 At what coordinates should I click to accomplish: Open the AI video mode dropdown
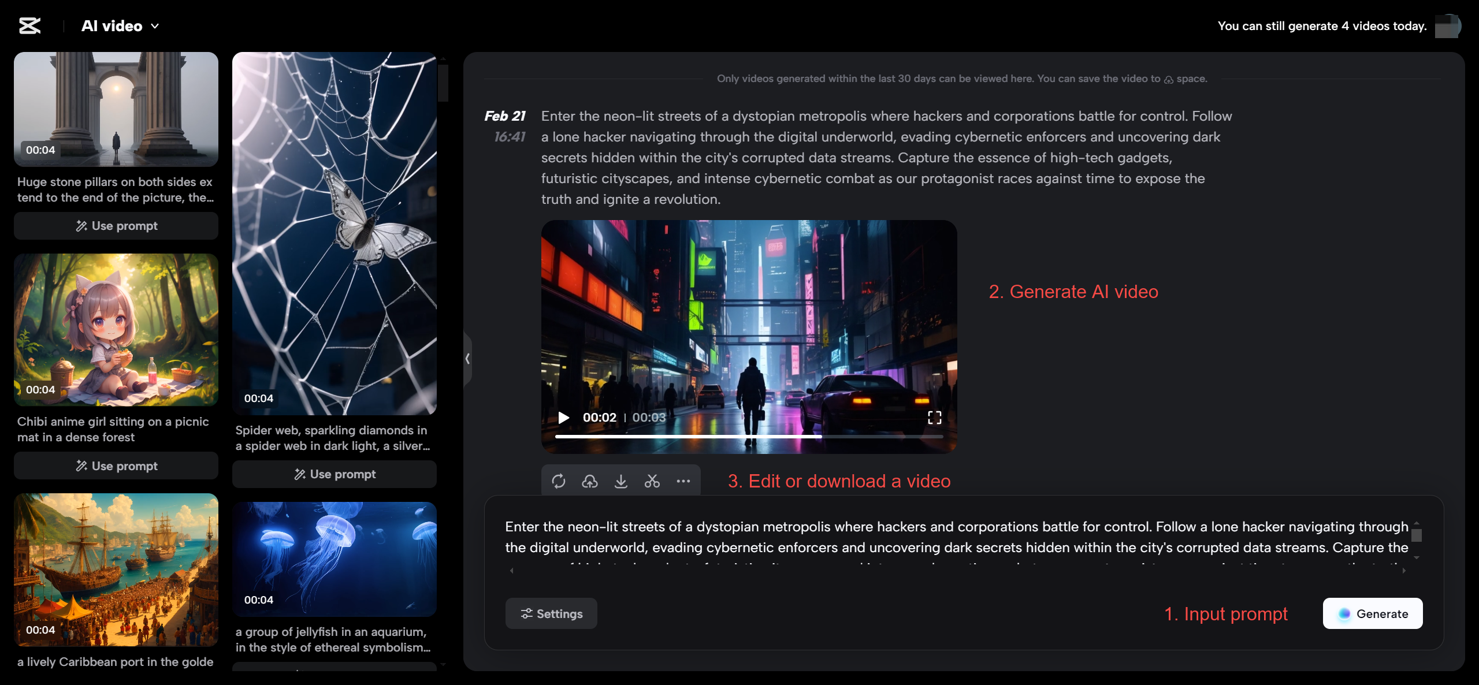[154, 26]
